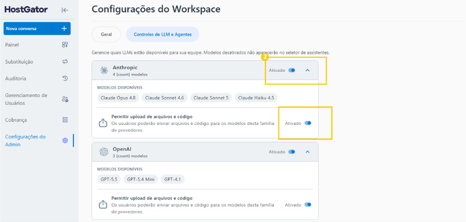The height and width of the screenshot is (222, 466).
Task: Click the Anthropic starburst logo icon
Action: pos(103,70)
